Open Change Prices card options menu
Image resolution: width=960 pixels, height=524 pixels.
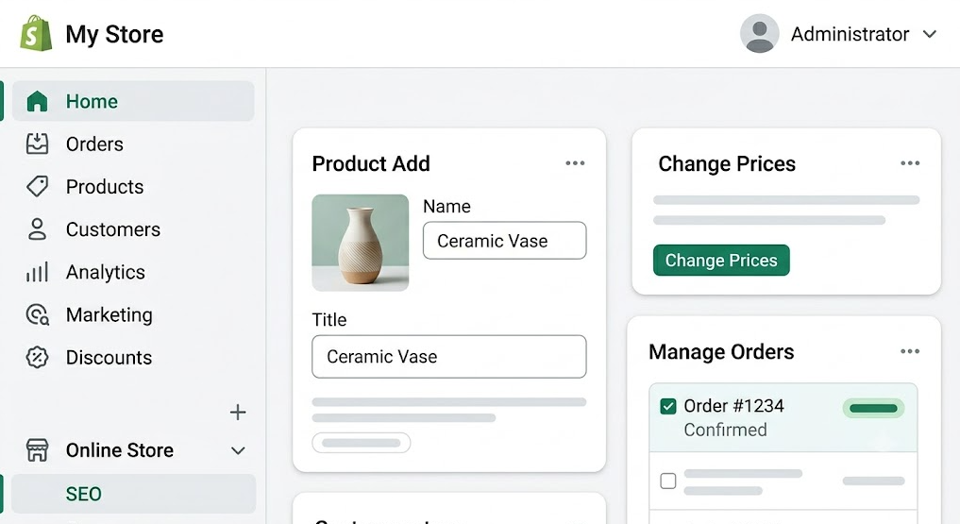[x=910, y=162]
